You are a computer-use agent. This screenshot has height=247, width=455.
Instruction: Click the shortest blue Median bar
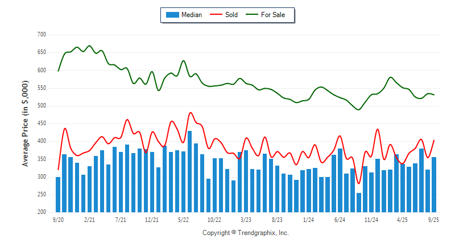coord(359,203)
